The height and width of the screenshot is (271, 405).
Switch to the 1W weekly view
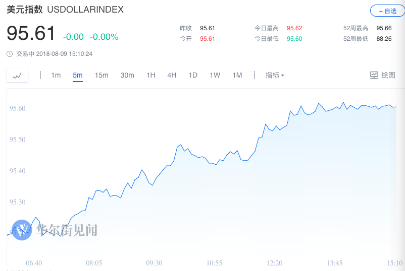point(215,75)
